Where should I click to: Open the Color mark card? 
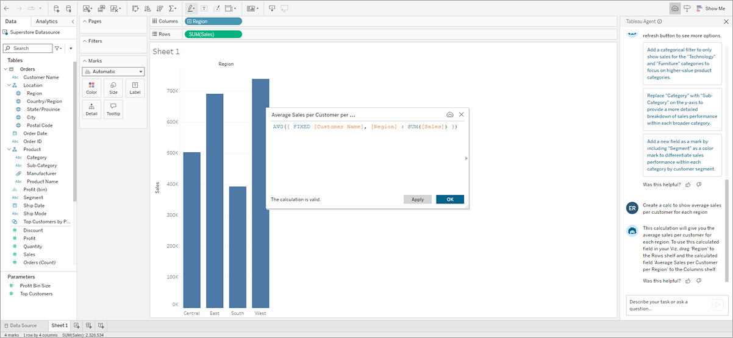tap(91, 88)
